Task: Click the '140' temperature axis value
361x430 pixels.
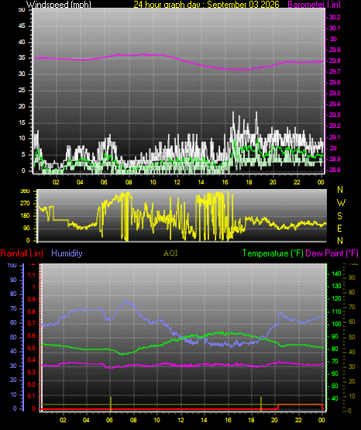Action: [x=337, y=273]
